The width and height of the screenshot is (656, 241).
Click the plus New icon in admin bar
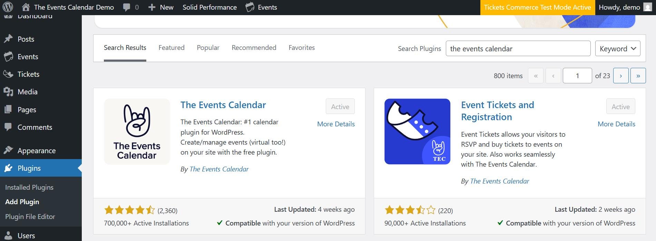(x=152, y=7)
